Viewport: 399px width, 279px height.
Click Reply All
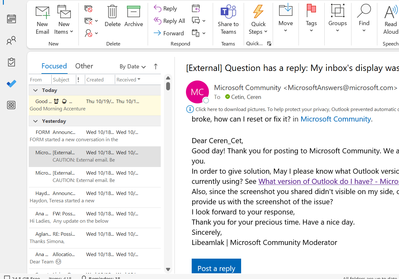click(x=169, y=21)
